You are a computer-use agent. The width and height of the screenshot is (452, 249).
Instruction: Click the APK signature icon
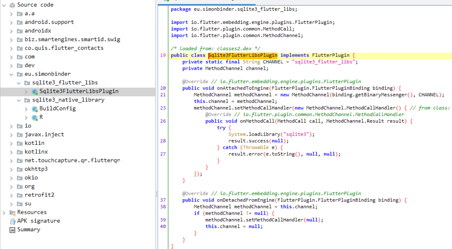coord(12,221)
